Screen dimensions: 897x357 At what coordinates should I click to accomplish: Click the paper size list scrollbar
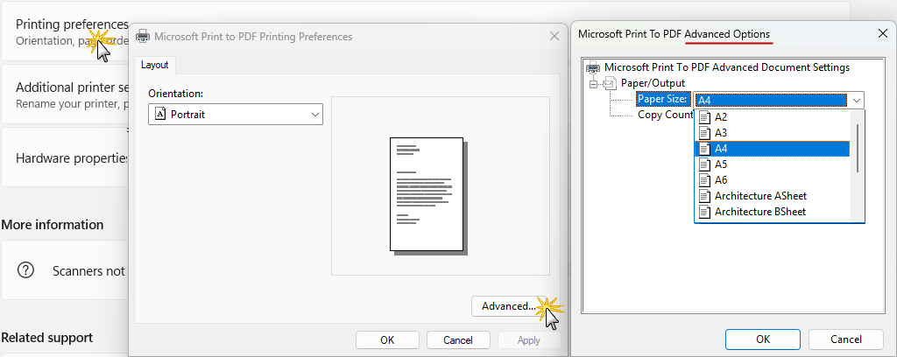(857, 149)
